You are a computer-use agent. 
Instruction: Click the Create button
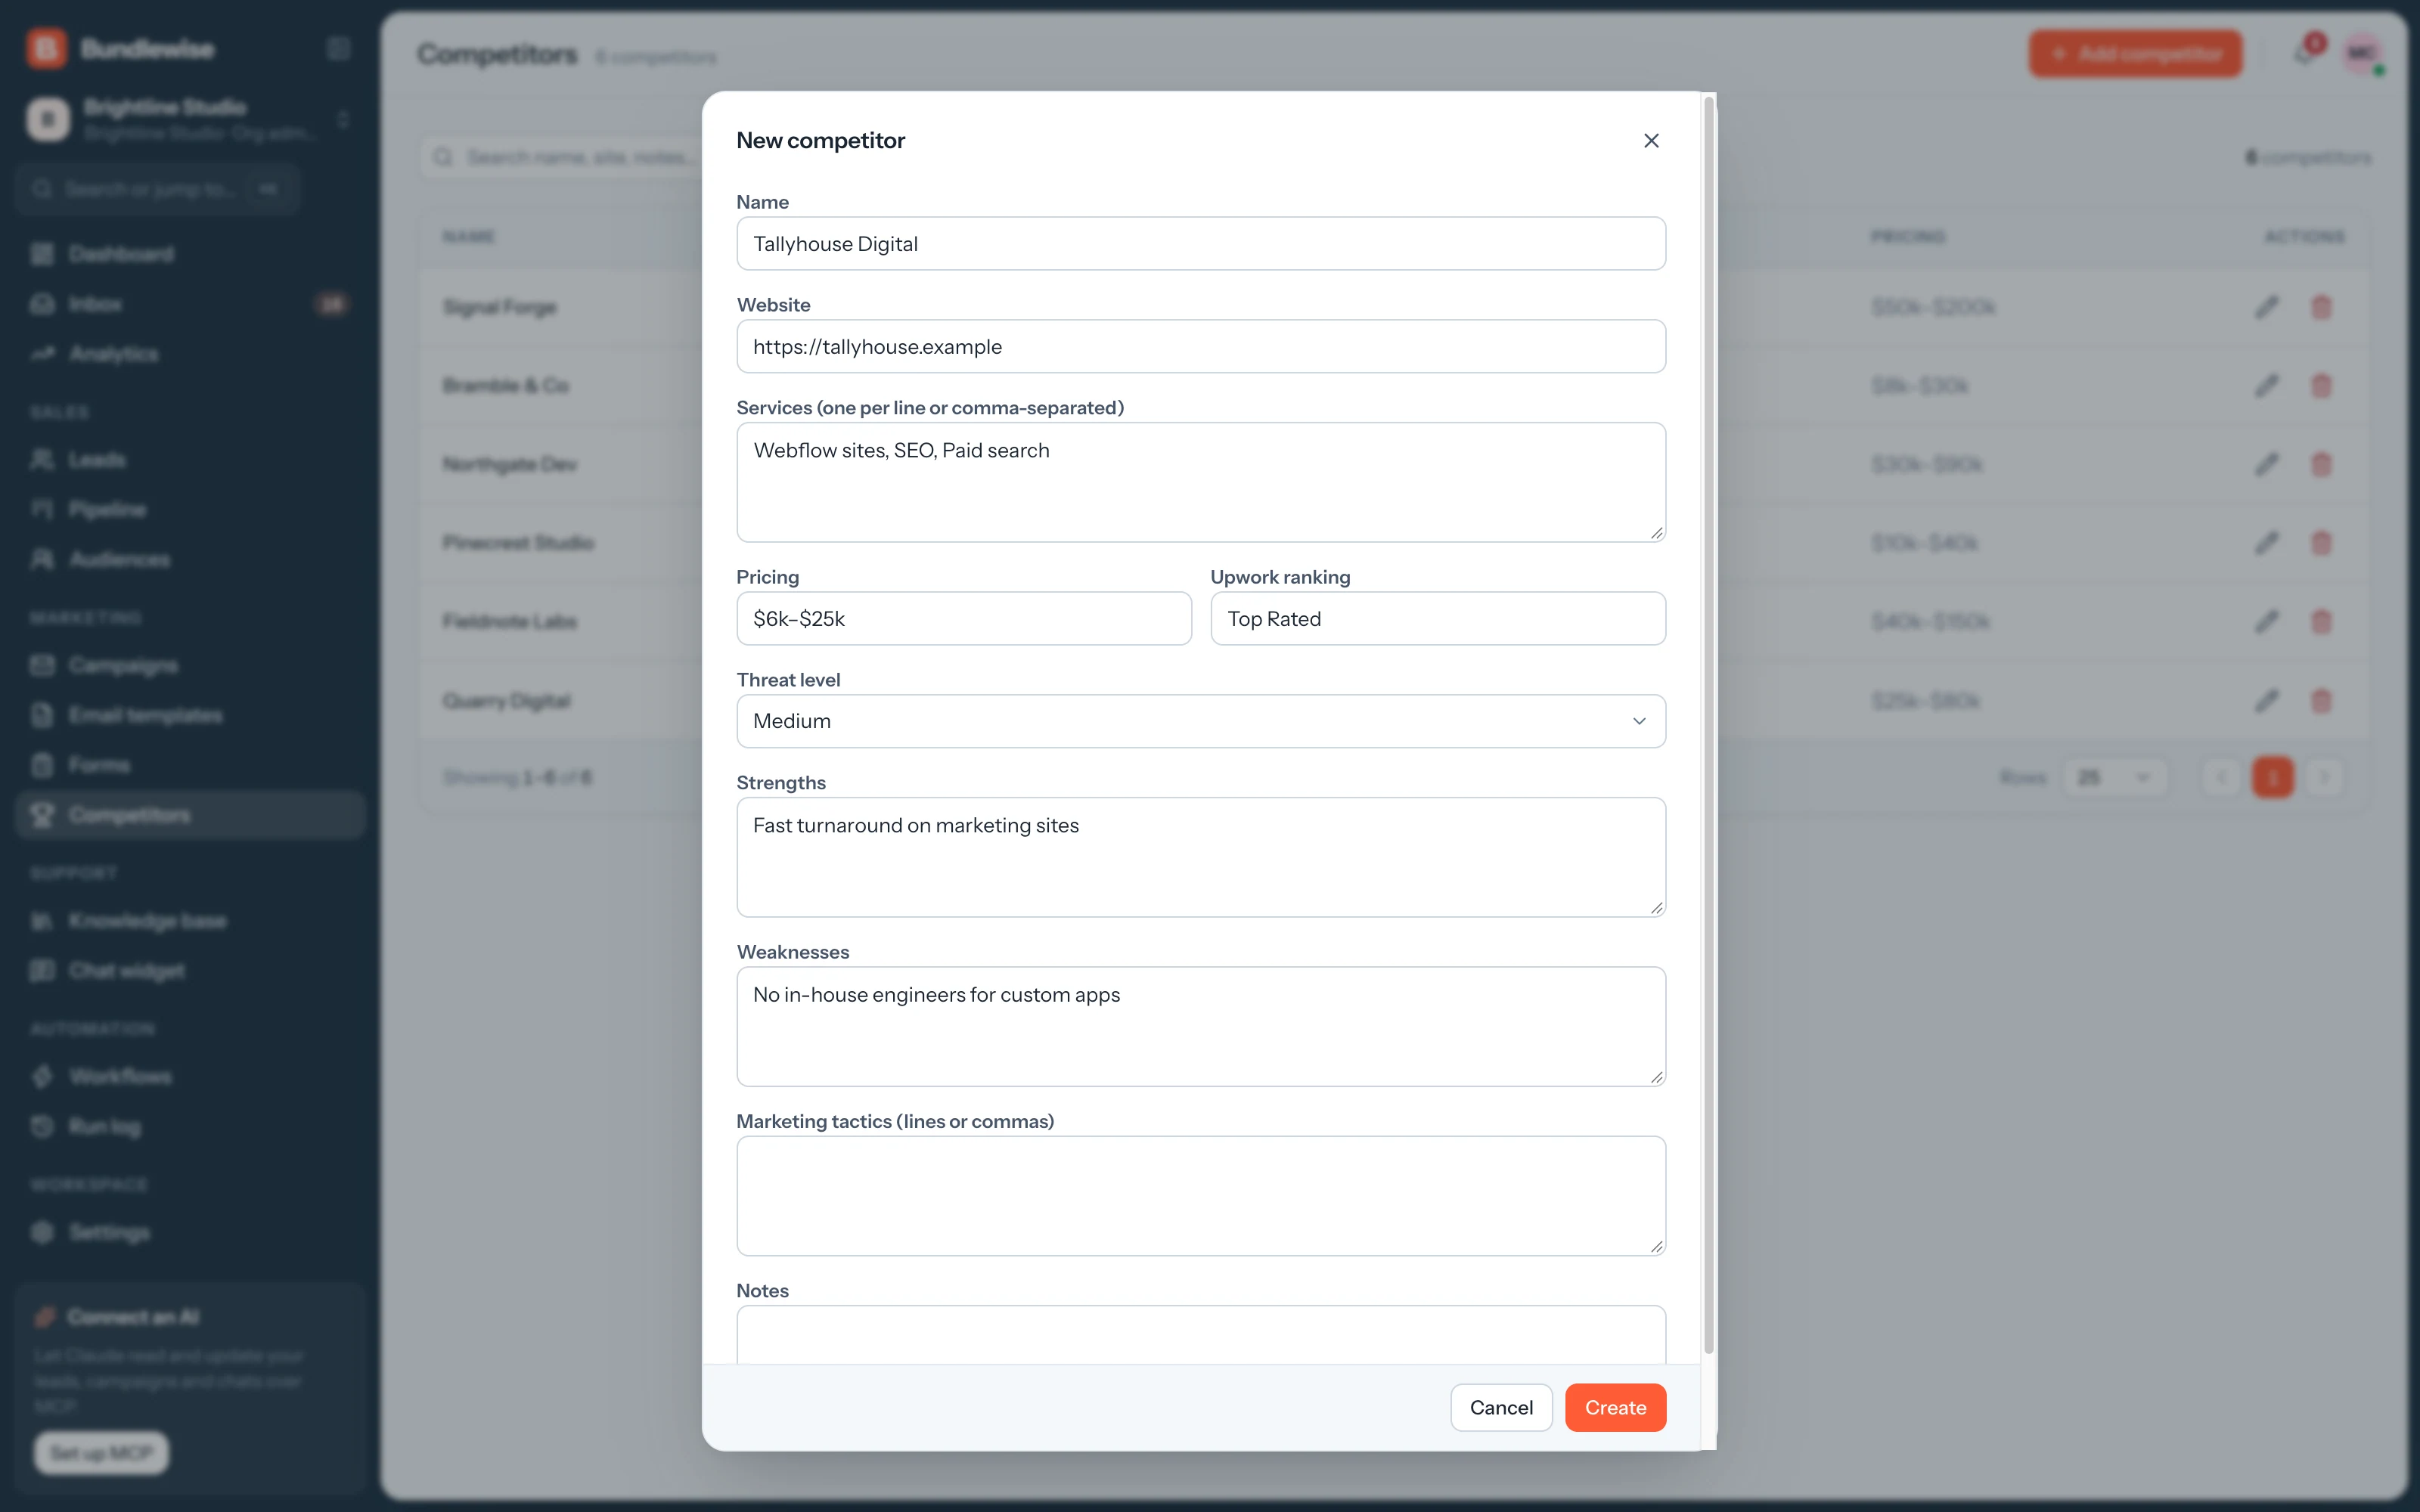(x=1615, y=1407)
